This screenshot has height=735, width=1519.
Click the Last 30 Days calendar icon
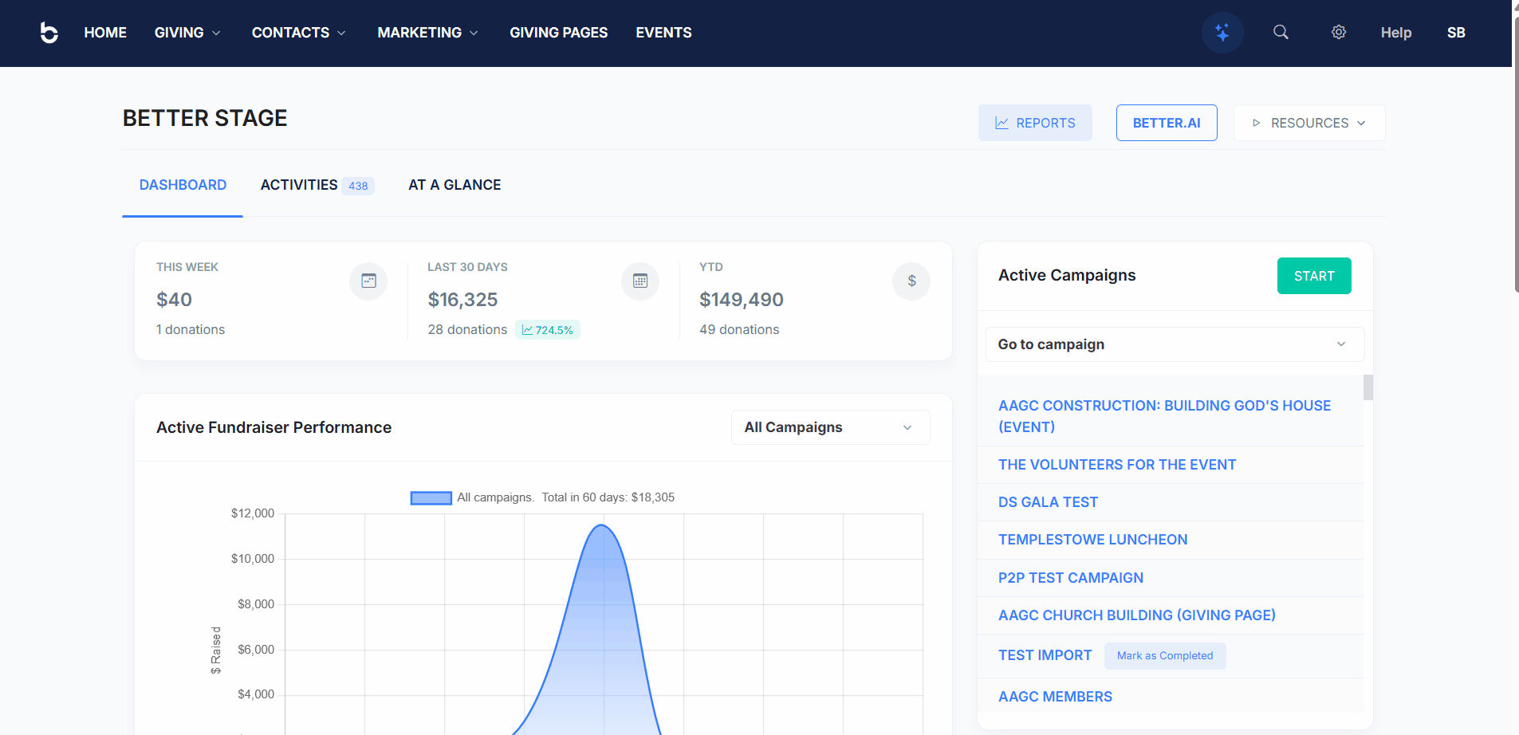click(x=640, y=281)
